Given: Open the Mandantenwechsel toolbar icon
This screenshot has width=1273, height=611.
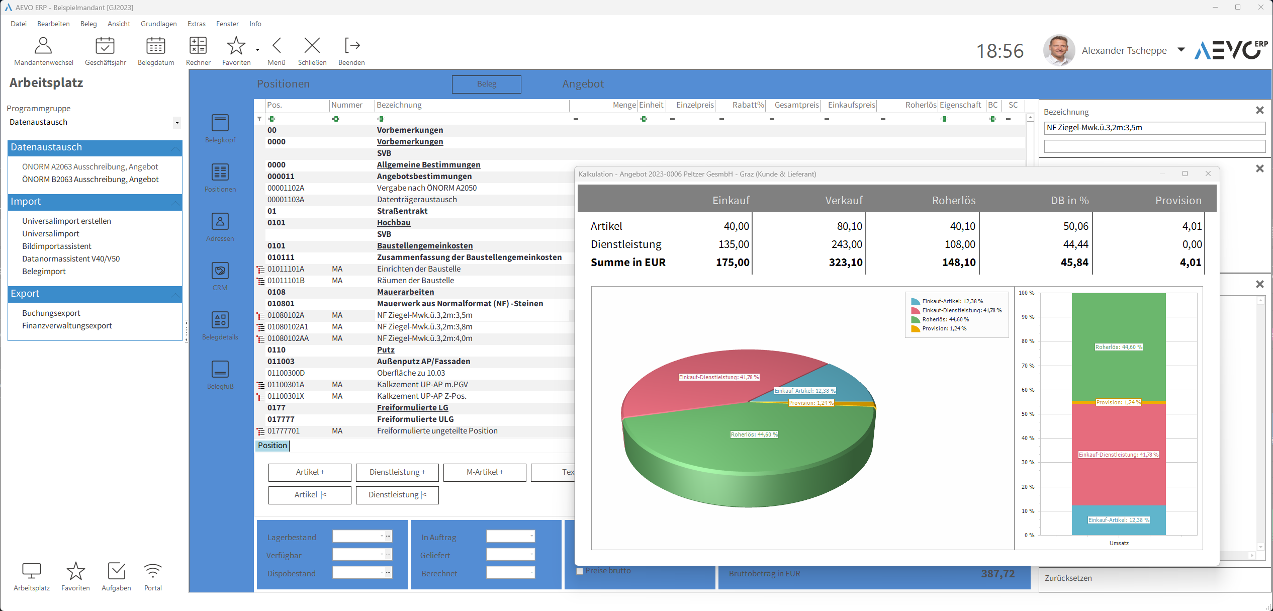Looking at the screenshot, I should (x=43, y=46).
